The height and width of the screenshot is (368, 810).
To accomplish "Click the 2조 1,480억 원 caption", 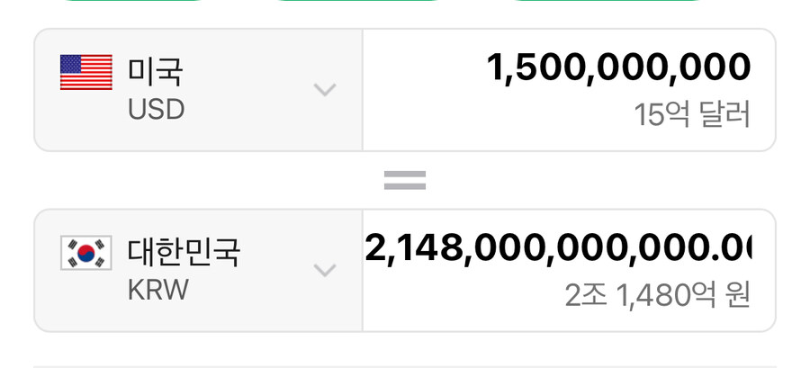I will (657, 295).
